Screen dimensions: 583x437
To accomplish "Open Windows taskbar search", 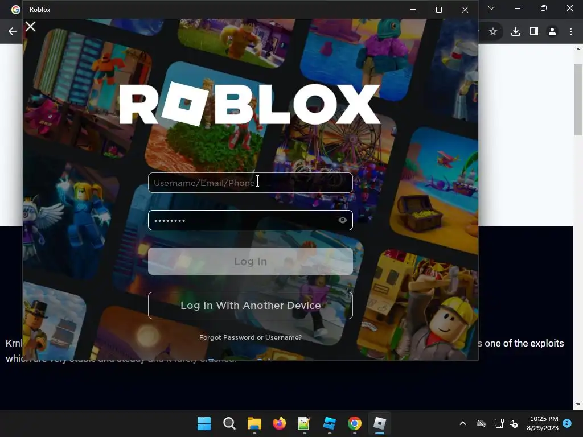I will (x=229, y=423).
